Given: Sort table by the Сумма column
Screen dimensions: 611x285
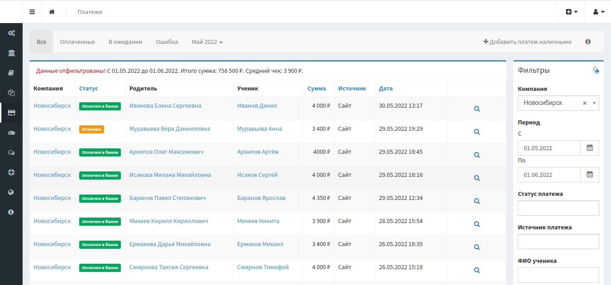Looking at the screenshot, I should coord(316,89).
